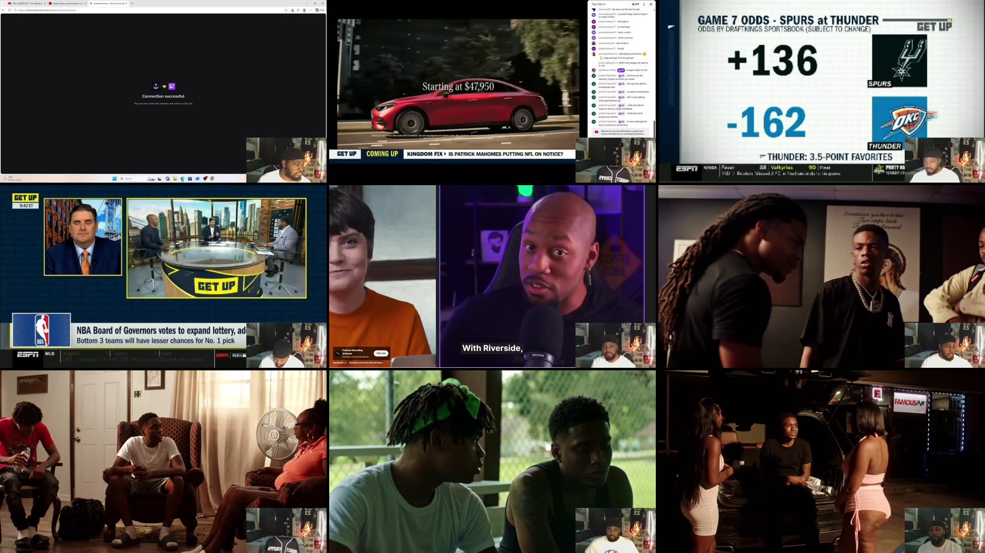Click the chat message 'it's the finals'
The height and width of the screenshot is (553, 985).
click(623, 27)
